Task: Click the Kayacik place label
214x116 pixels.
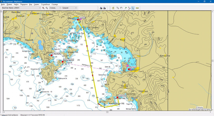Action: (29, 40)
